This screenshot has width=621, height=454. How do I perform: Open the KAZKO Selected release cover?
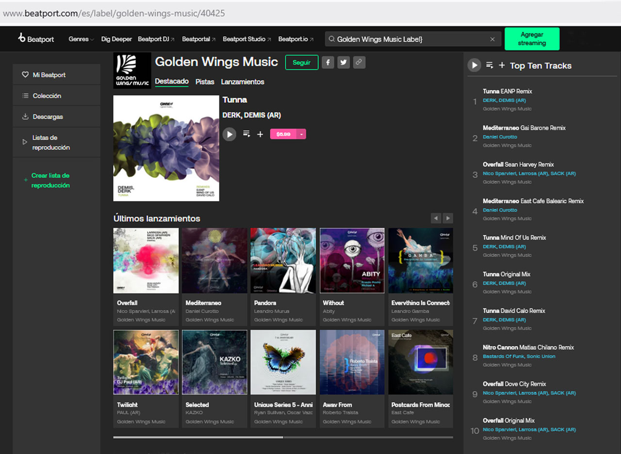(x=214, y=362)
